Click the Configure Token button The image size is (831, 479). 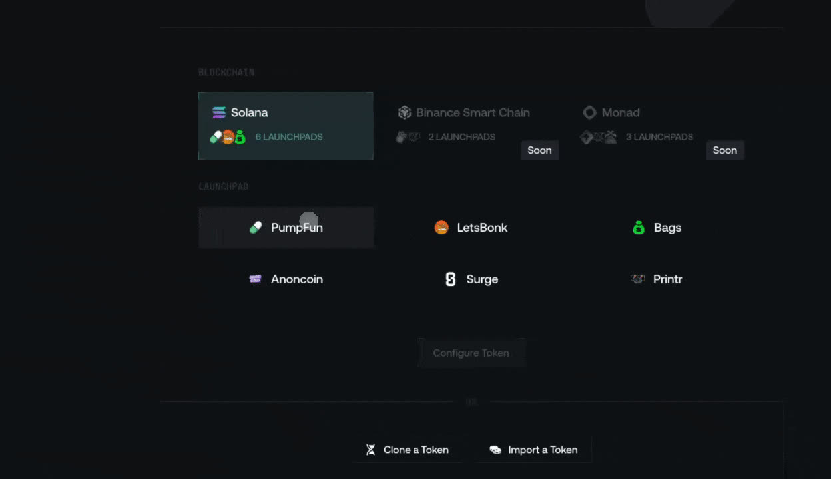tap(471, 353)
